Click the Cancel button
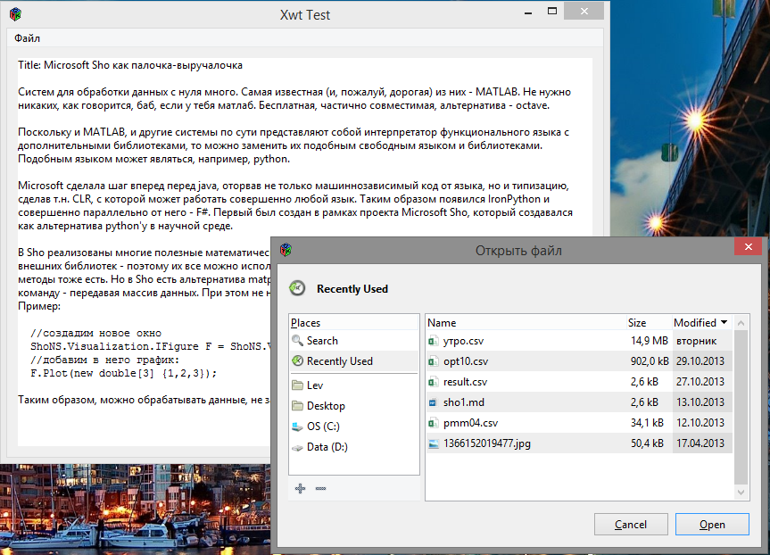The height and width of the screenshot is (555, 770). [x=631, y=525]
